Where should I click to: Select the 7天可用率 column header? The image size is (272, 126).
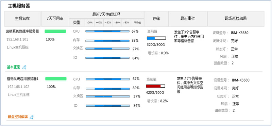(x=55, y=19)
